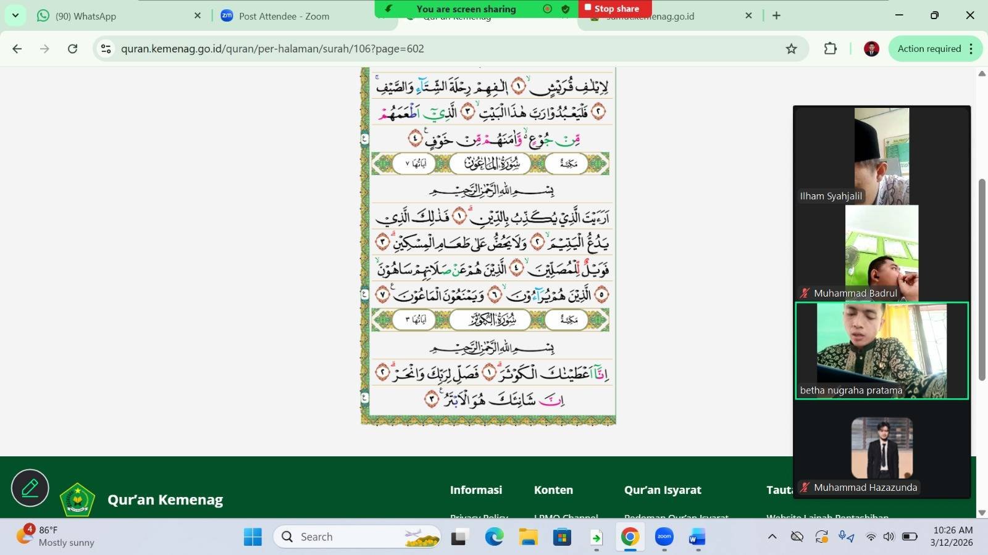Reload the Qur'an Kemenag page
Screen dimensions: 988x555
pos(72,48)
